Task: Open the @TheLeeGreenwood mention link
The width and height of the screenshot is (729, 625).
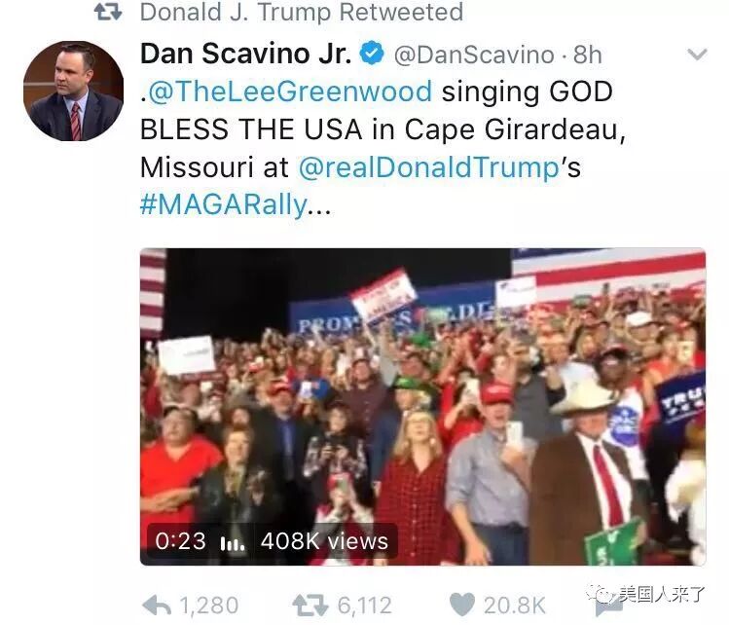Action: point(290,92)
